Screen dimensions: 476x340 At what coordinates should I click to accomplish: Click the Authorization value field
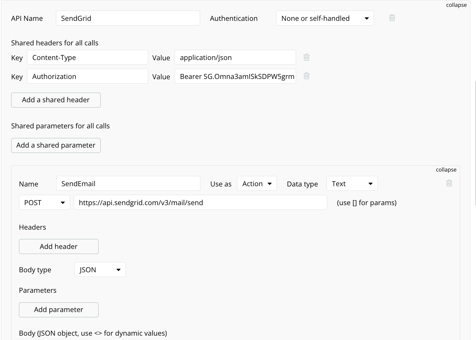(235, 76)
